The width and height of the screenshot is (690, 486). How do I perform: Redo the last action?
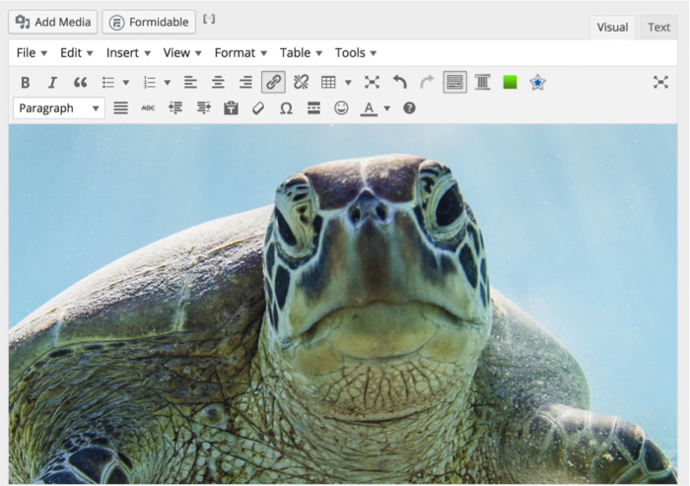[x=427, y=83]
